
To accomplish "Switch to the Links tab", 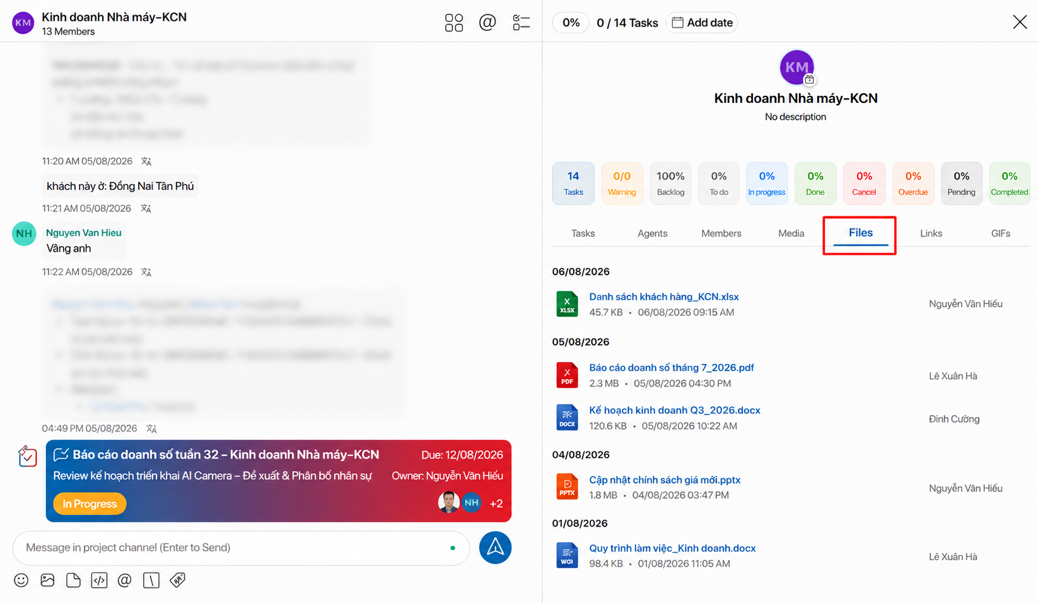I will point(931,233).
